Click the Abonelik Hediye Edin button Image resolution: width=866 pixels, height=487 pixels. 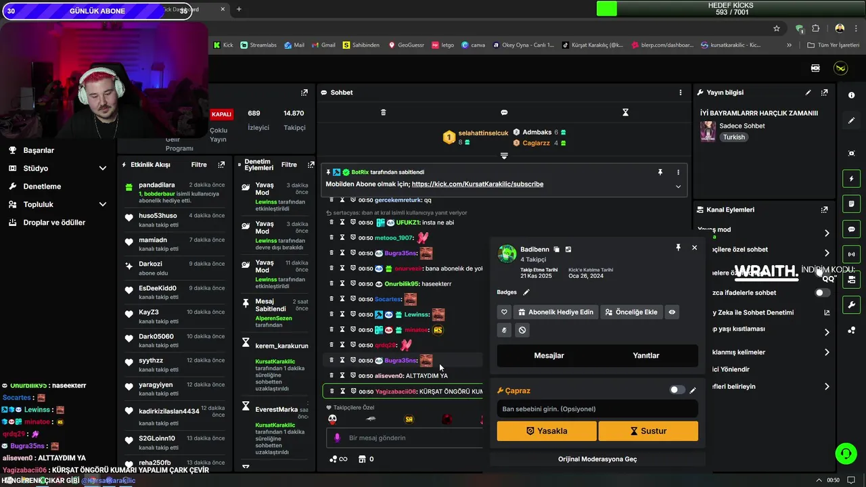point(555,312)
